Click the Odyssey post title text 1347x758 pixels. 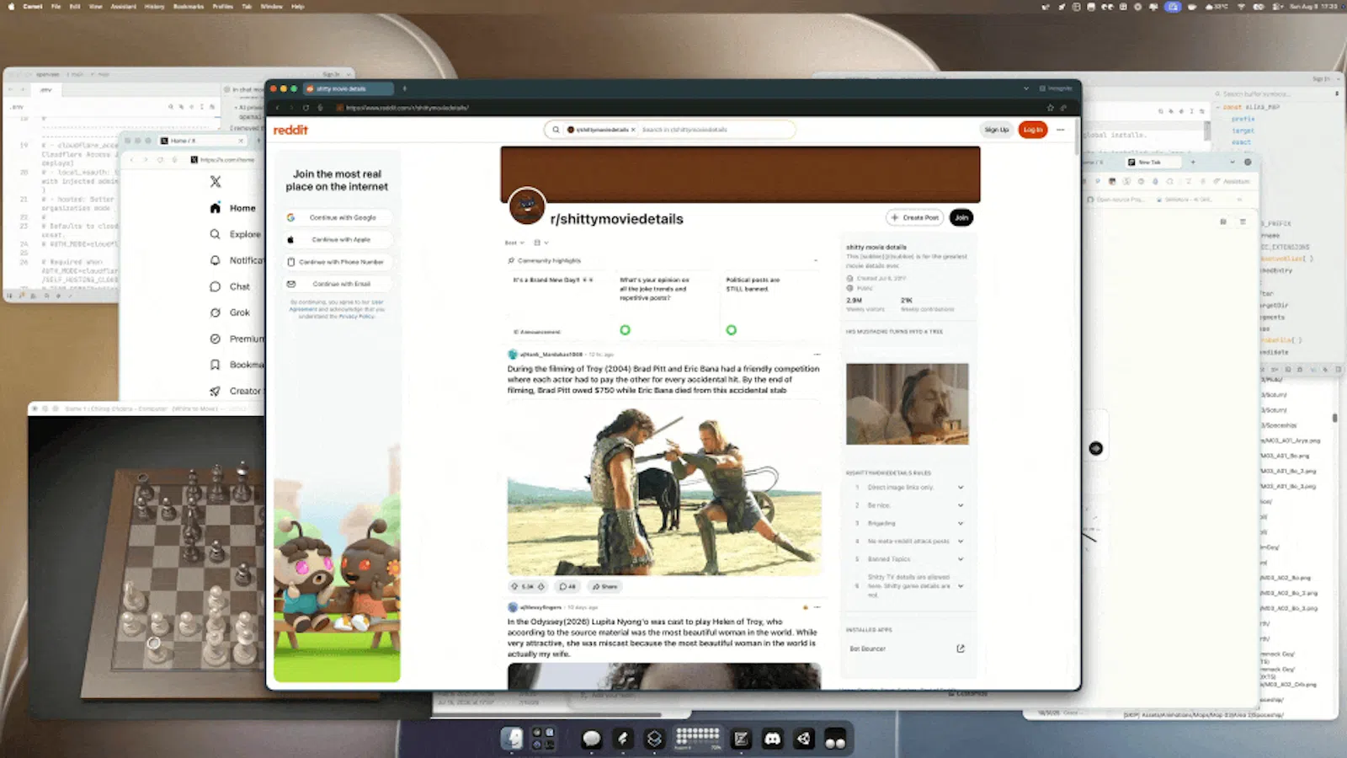click(663, 638)
